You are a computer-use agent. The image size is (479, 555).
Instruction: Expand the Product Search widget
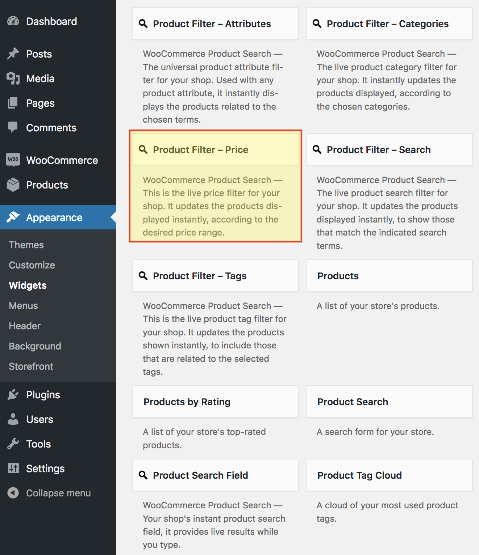point(389,402)
